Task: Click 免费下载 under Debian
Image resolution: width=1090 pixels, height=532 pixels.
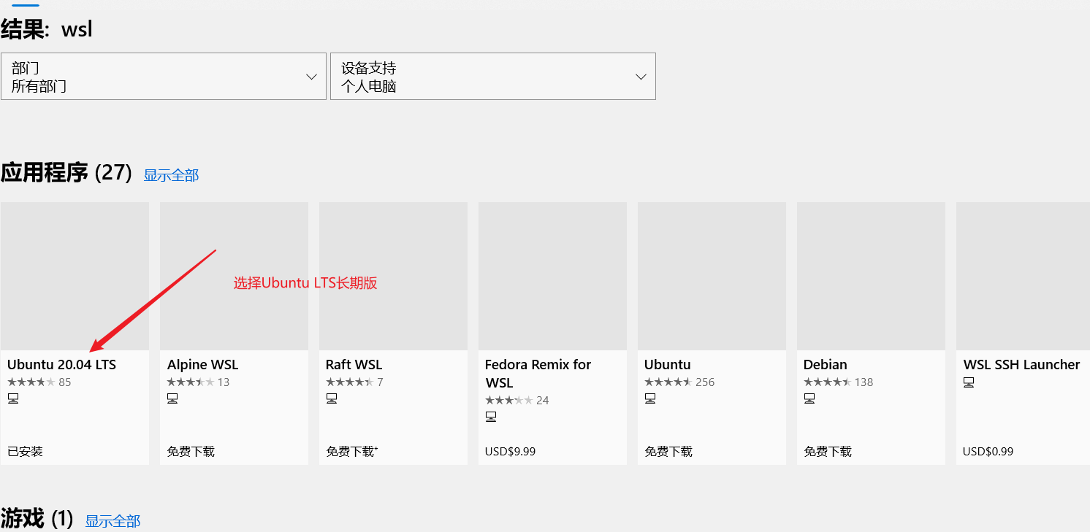Action: pos(828,452)
